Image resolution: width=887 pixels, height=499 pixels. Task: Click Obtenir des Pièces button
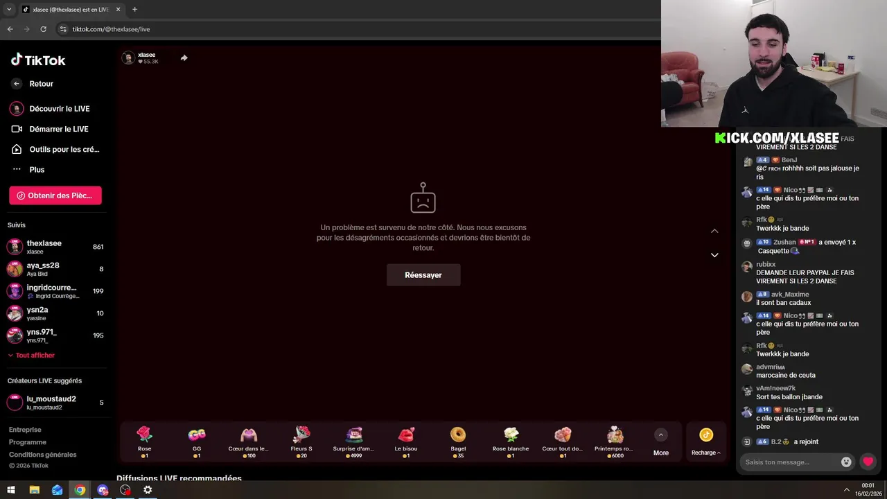[x=55, y=195]
